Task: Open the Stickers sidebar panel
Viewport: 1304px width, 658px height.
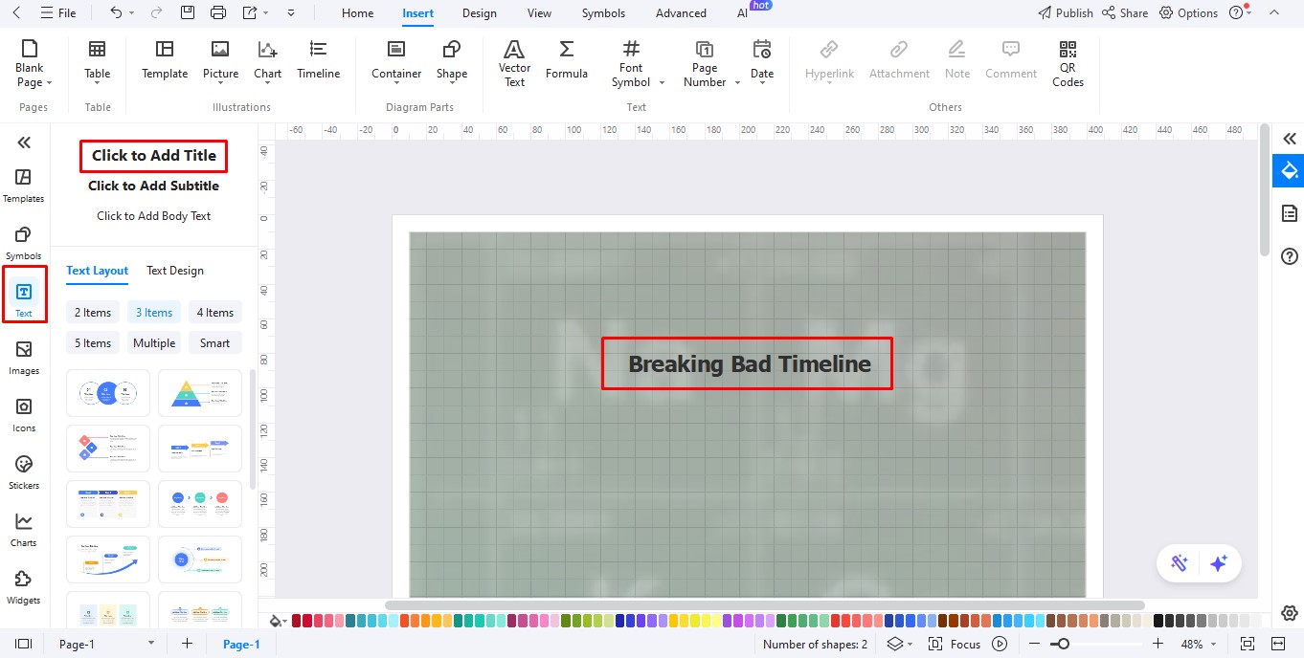Action: tap(24, 472)
